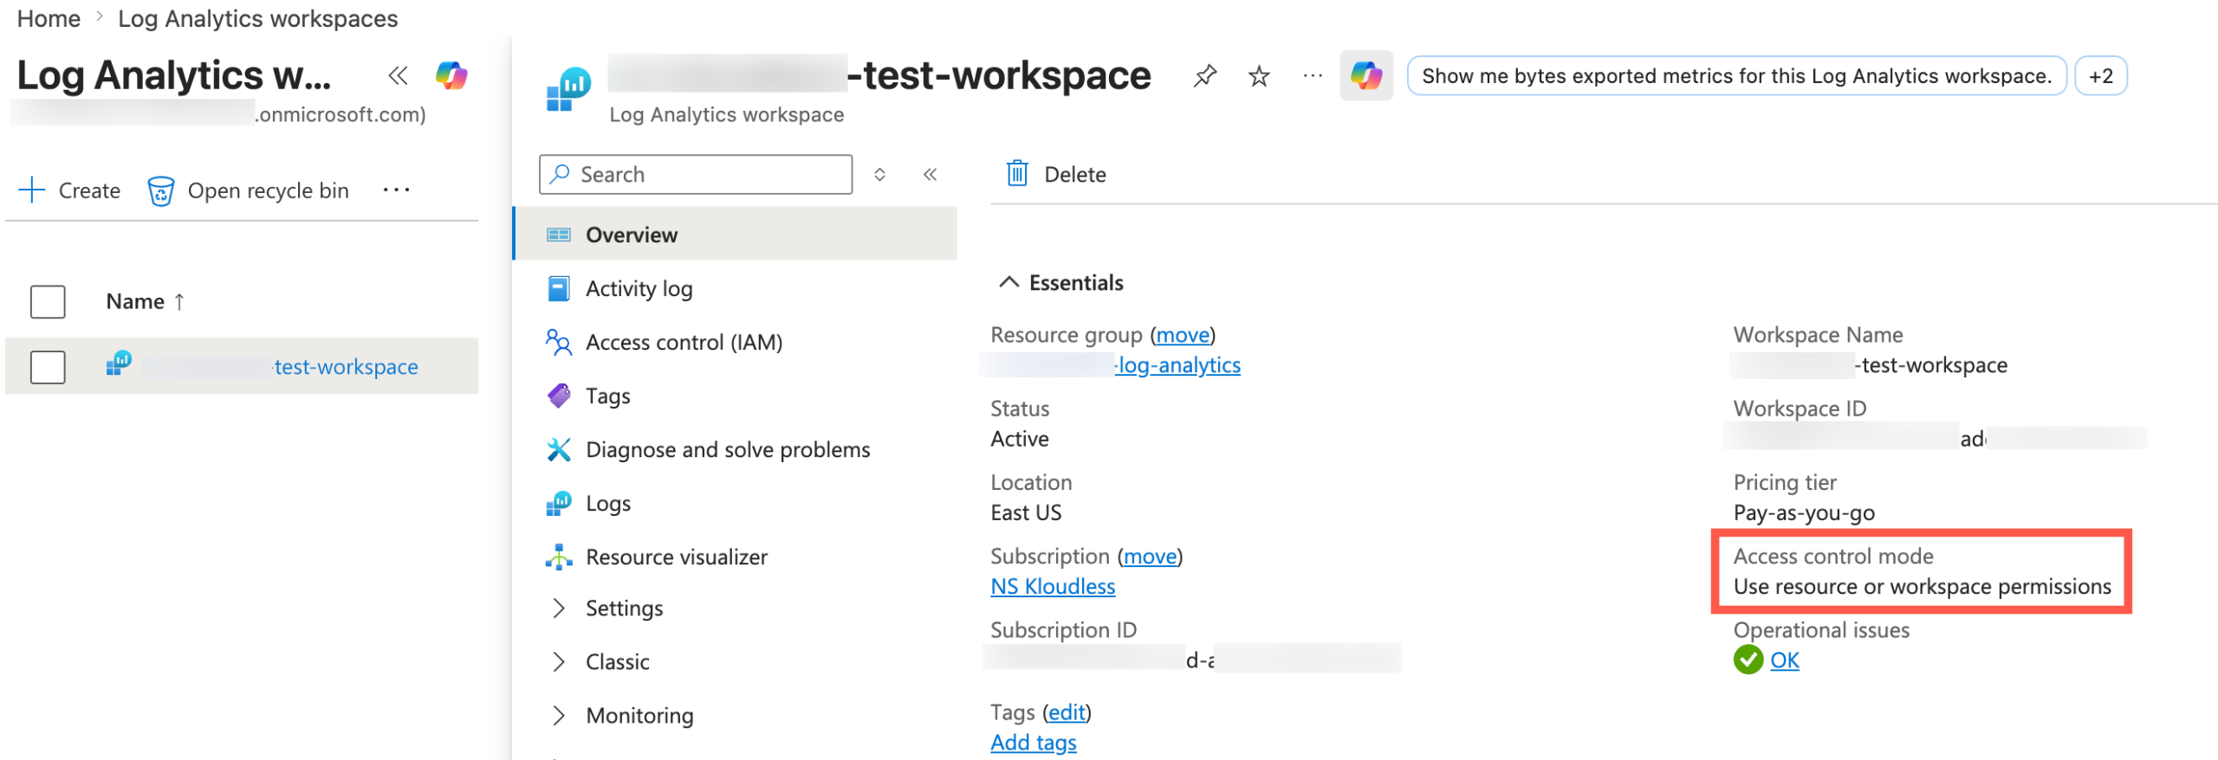Click the East US location value
2218x760 pixels.
pos(1026,512)
